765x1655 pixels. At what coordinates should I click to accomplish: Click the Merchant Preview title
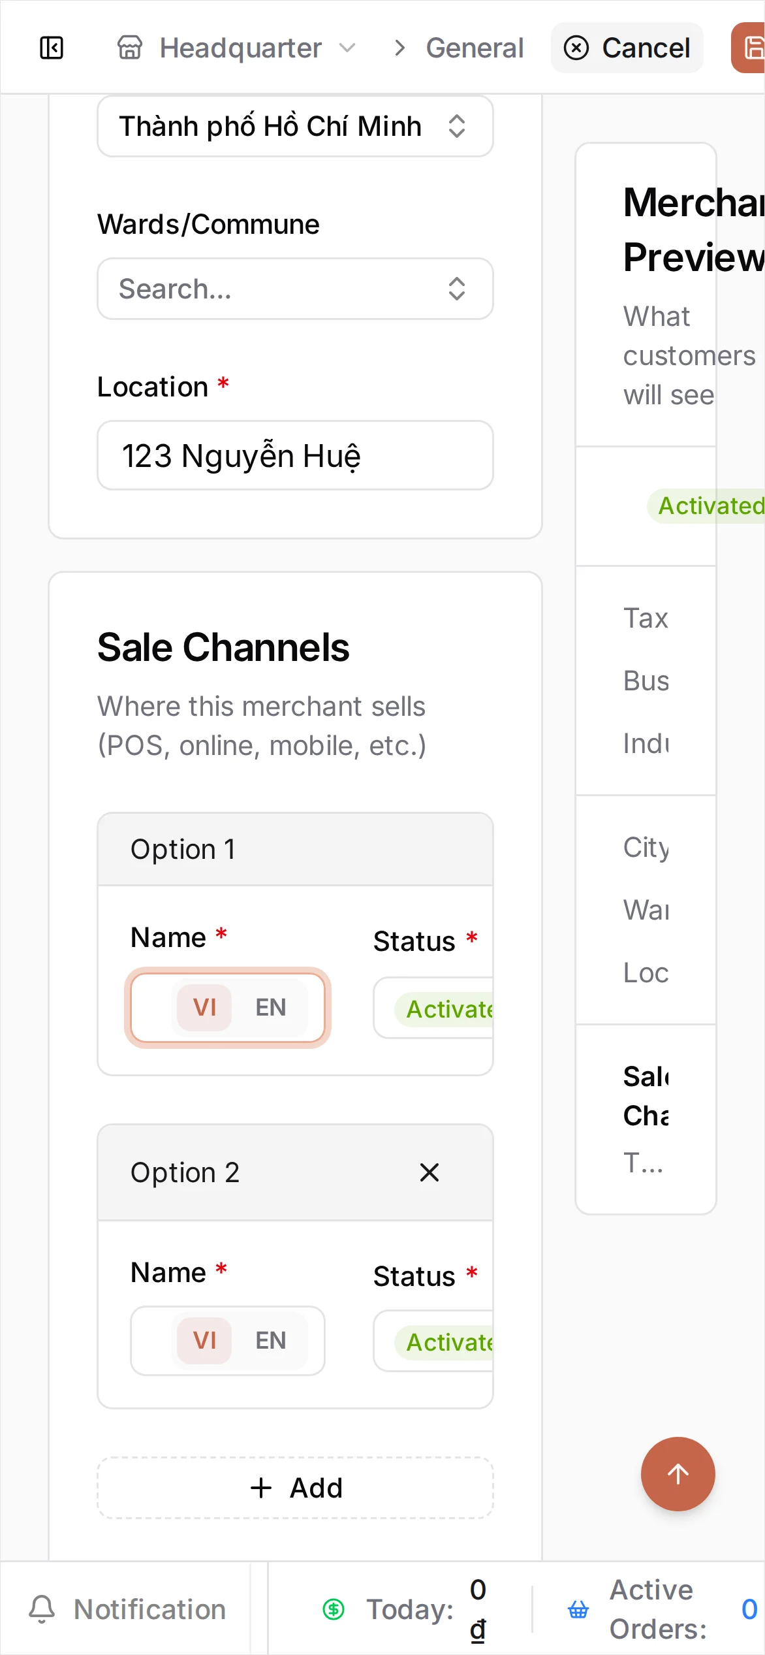pos(694,229)
